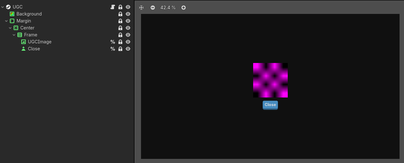Select the UGCImage node label
Image resolution: width=404 pixels, height=163 pixels.
40,42
